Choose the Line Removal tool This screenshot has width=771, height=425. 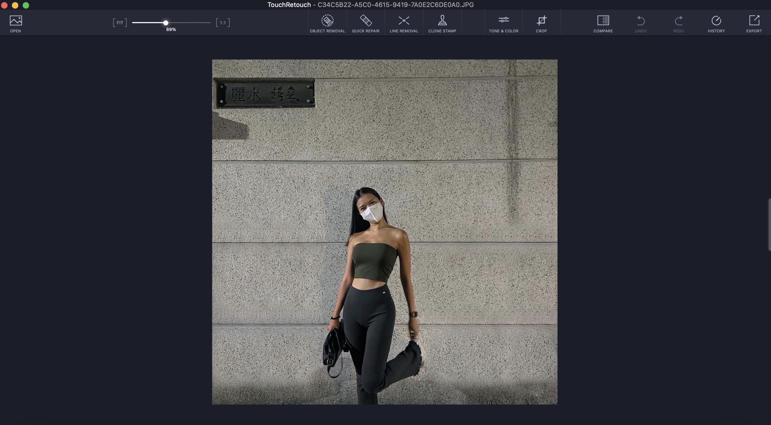[x=404, y=23]
